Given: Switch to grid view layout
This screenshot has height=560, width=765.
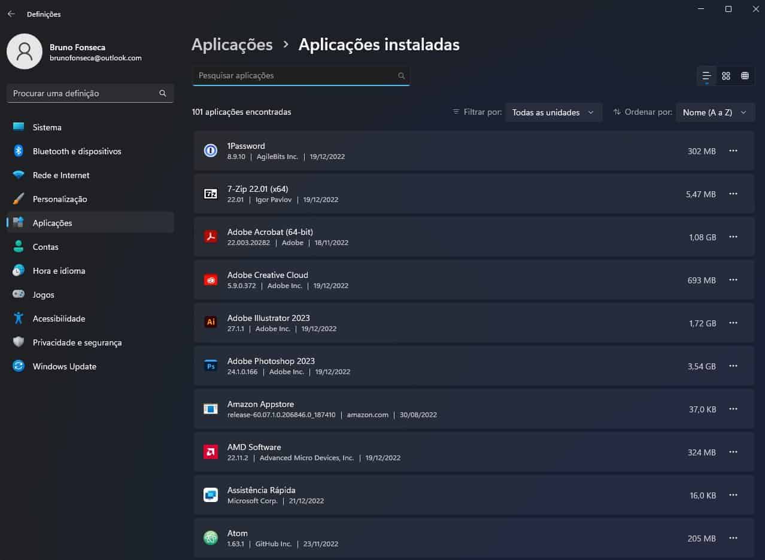Looking at the screenshot, I should tap(725, 76).
